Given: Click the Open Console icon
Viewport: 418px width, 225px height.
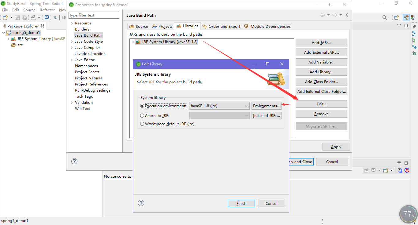Looking at the screenshot, I should 386,170.
